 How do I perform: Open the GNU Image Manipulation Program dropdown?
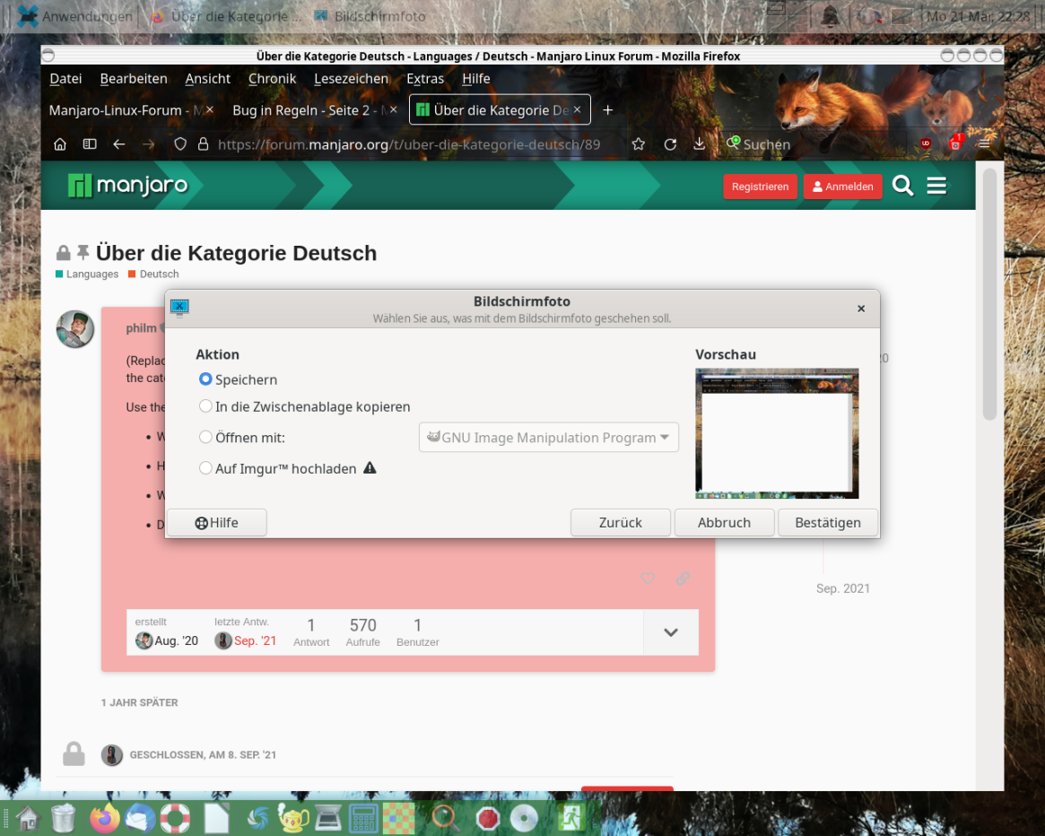[548, 438]
